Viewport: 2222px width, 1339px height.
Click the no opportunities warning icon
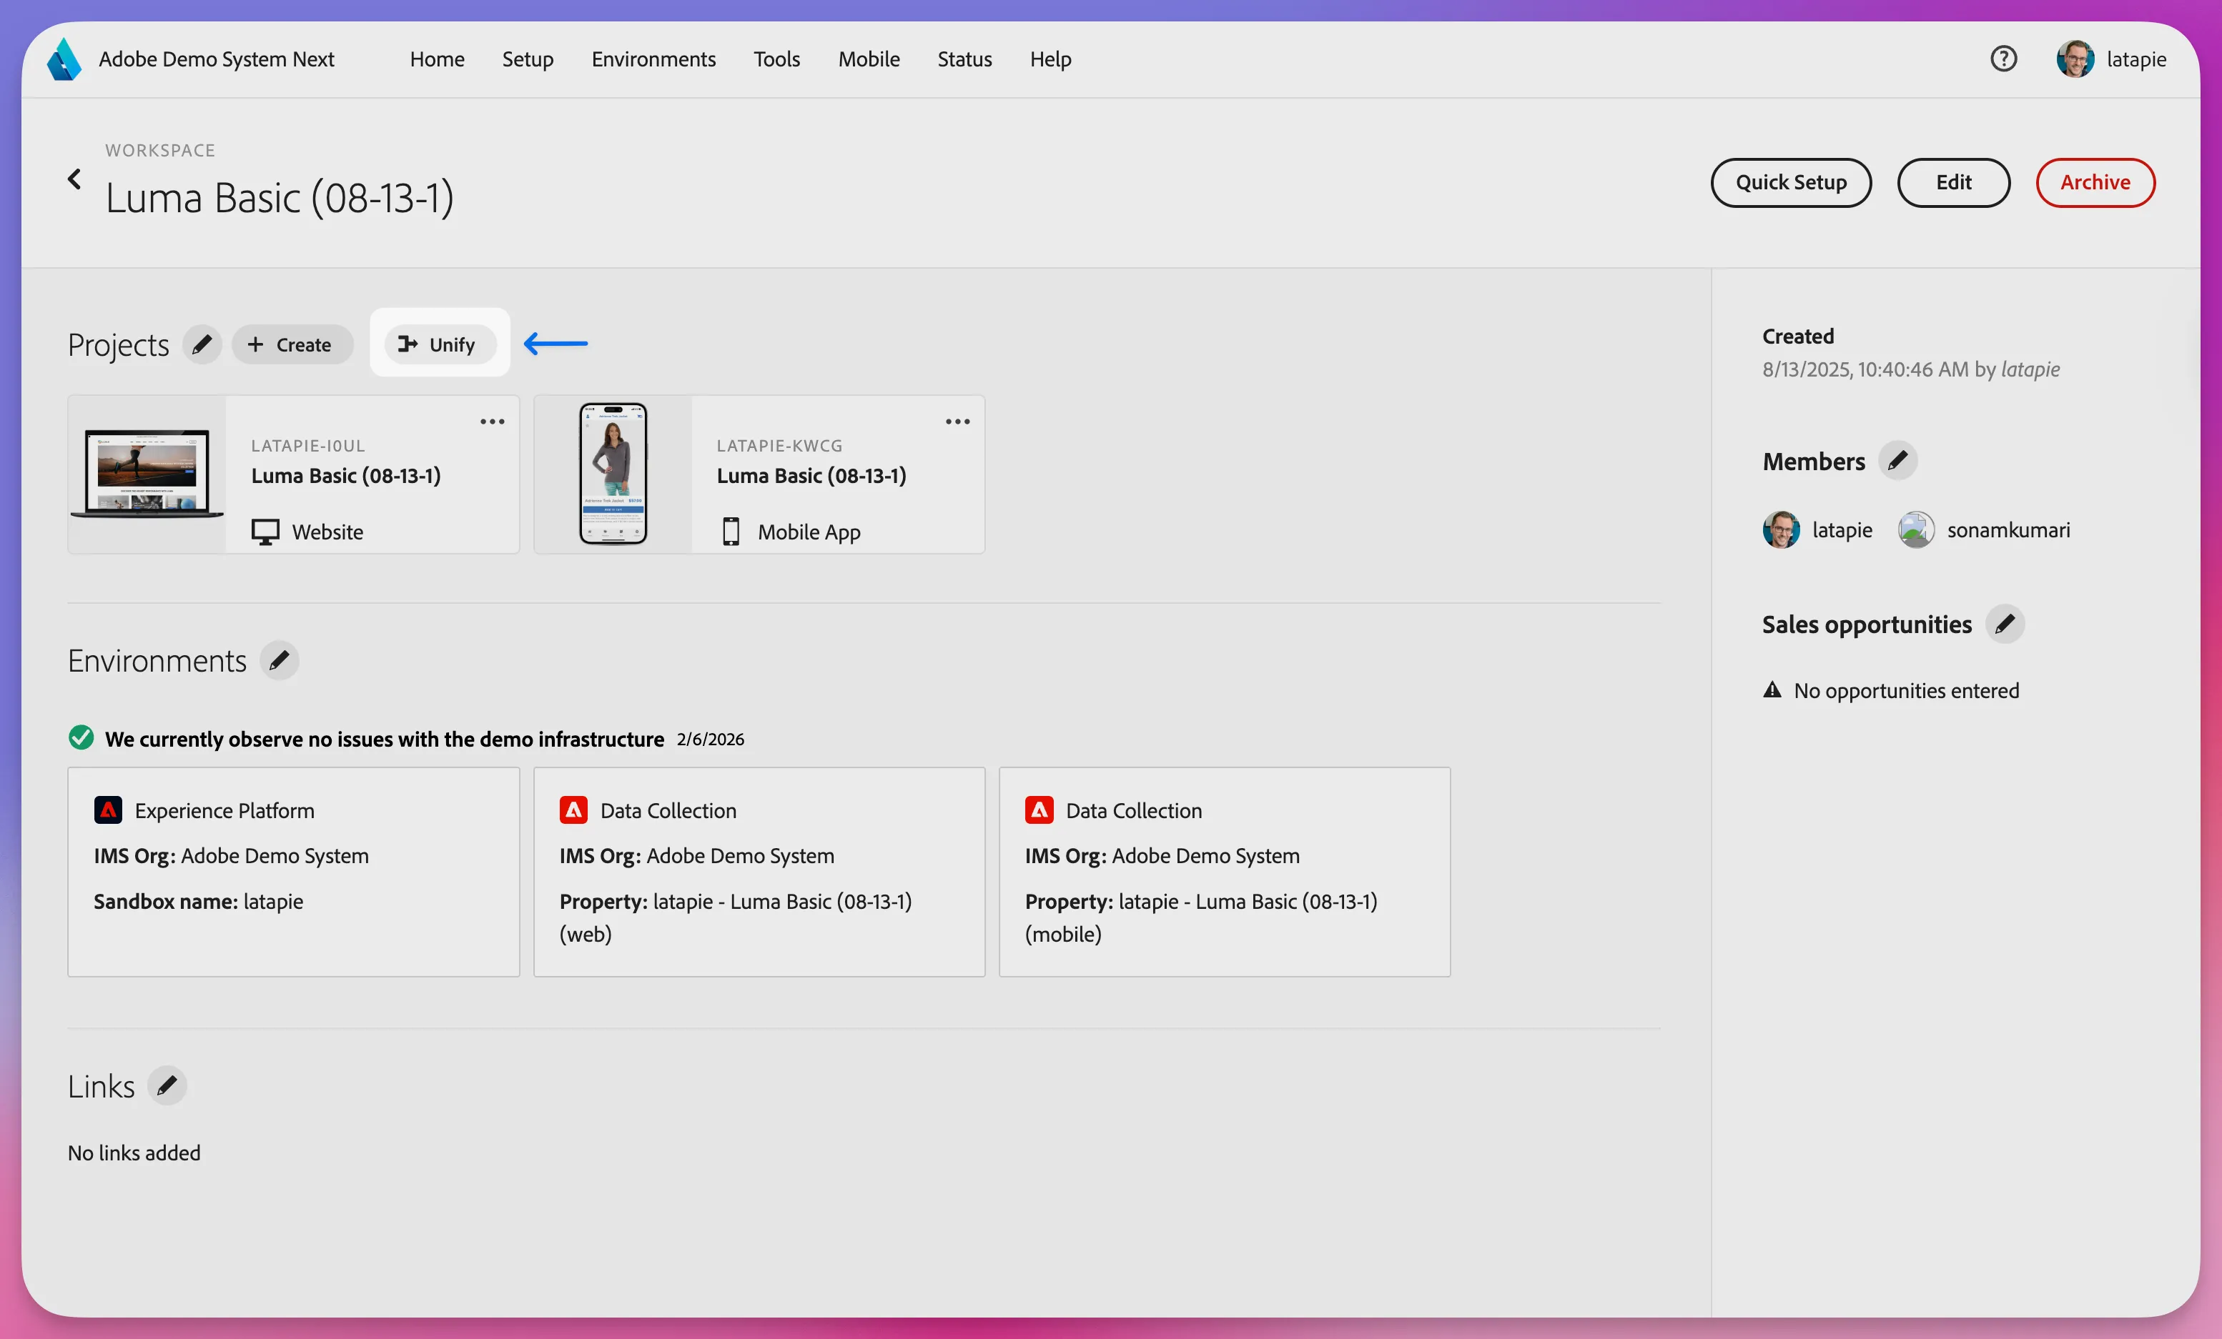click(1772, 690)
